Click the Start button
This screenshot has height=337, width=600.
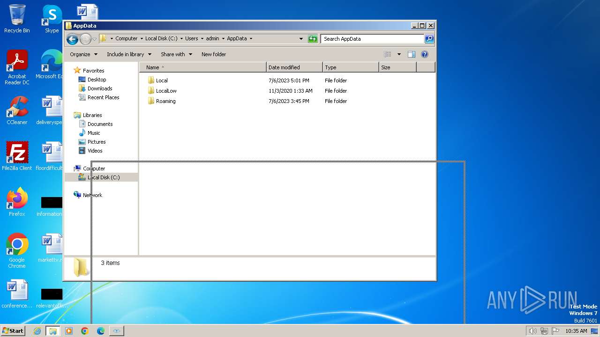click(x=13, y=330)
